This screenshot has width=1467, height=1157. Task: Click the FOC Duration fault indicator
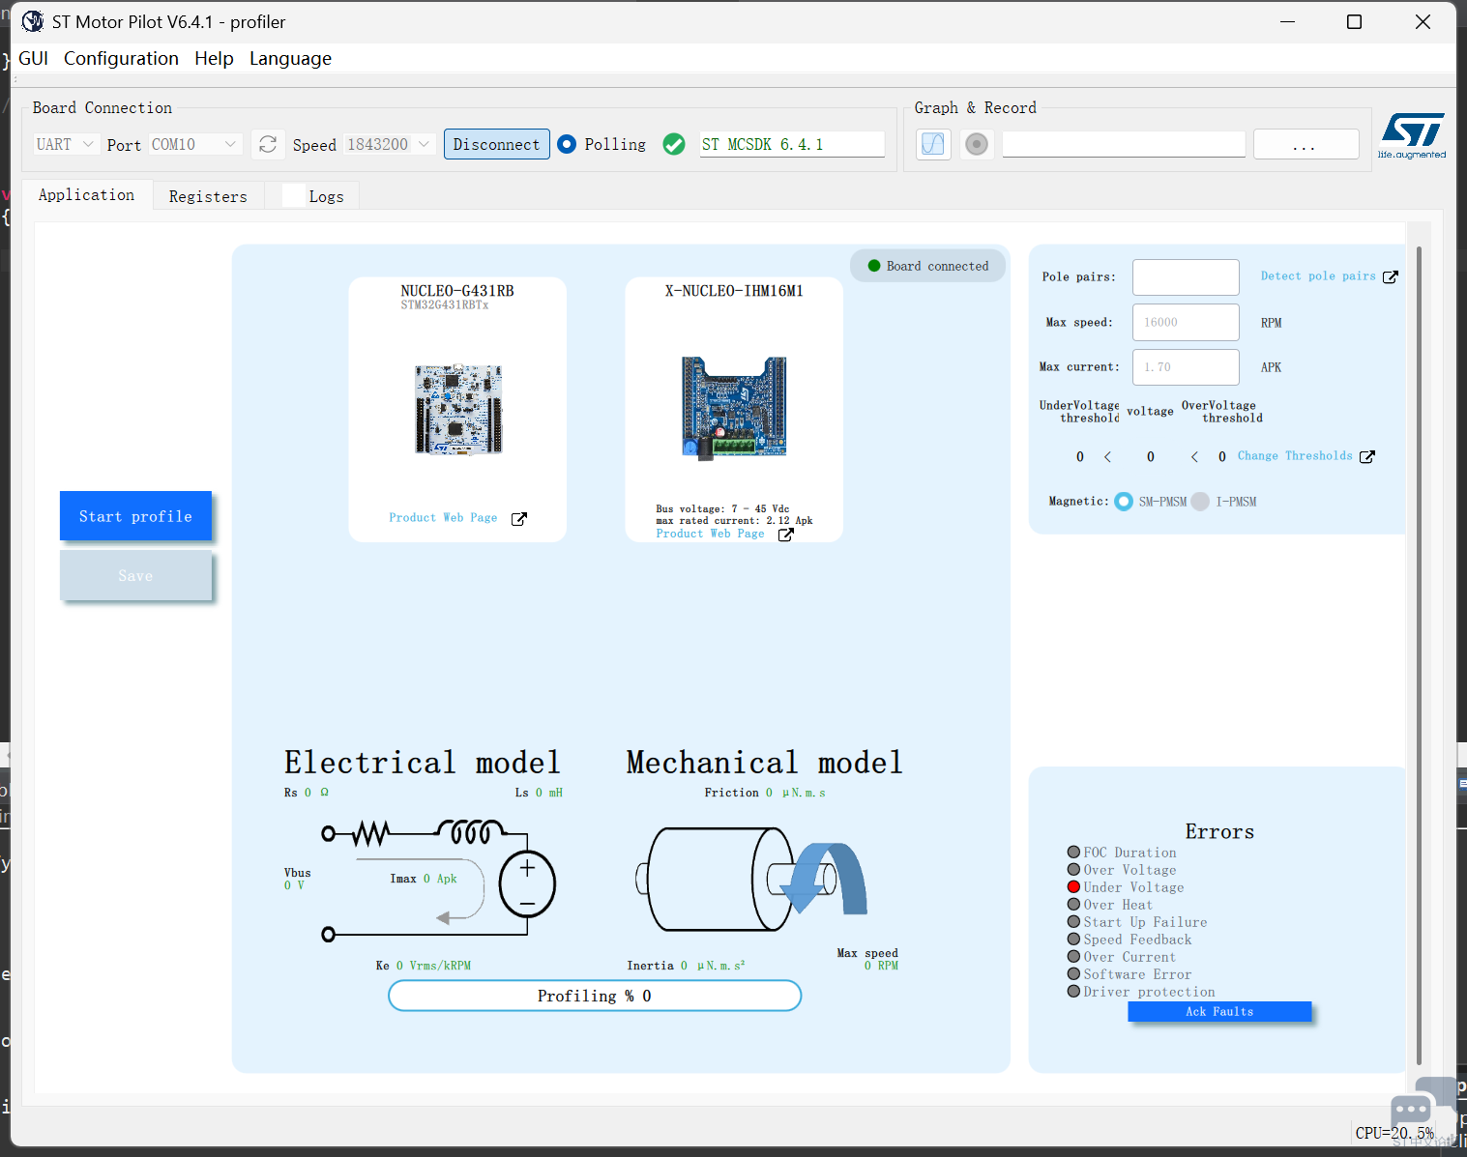1073,853
